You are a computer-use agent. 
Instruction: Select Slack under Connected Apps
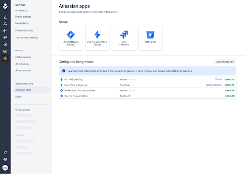18,97
